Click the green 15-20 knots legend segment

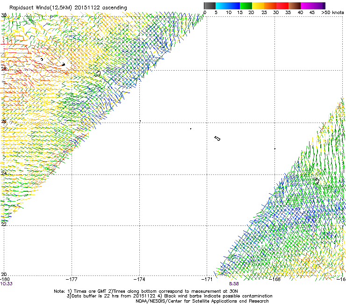click(246, 6)
